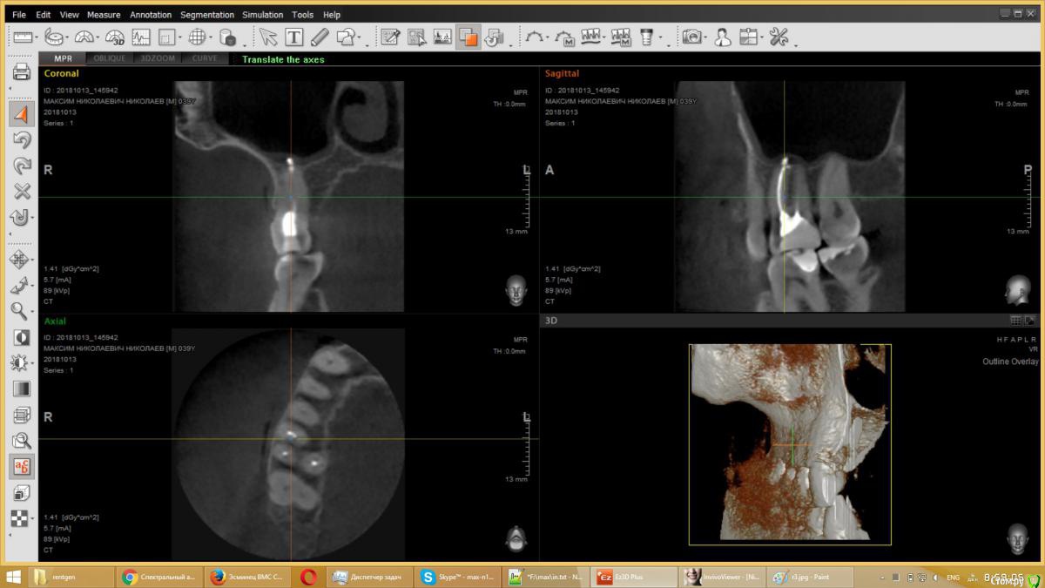The image size is (1045, 588).
Task: Click the undo arrow in sidebar
Action: click(x=22, y=139)
